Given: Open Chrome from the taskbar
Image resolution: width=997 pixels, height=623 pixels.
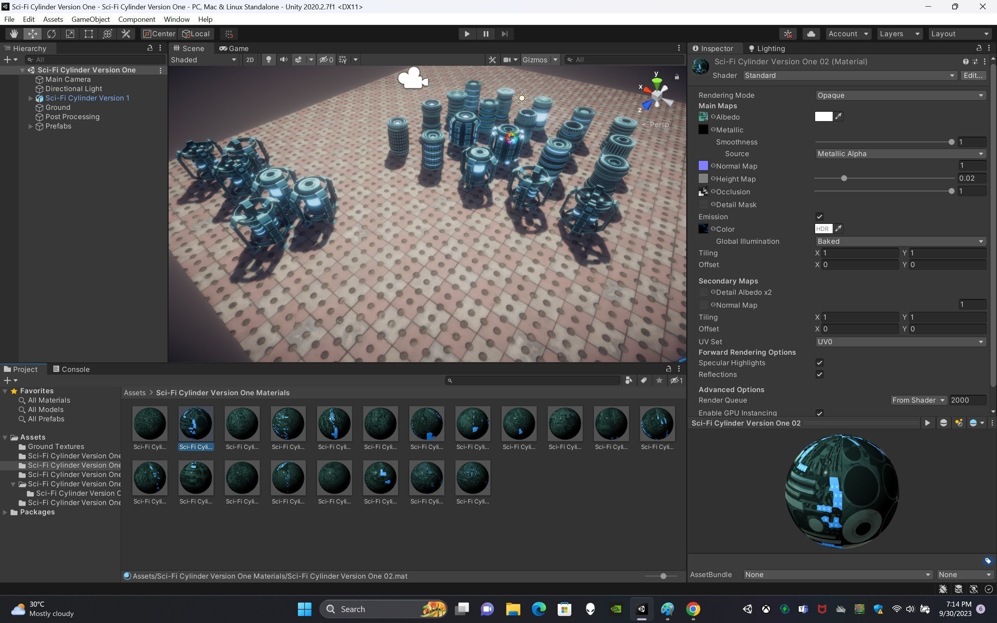Looking at the screenshot, I should point(693,609).
